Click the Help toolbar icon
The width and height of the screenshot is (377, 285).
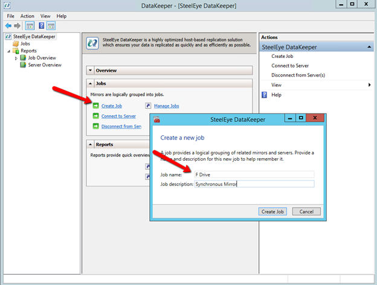coord(41,26)
